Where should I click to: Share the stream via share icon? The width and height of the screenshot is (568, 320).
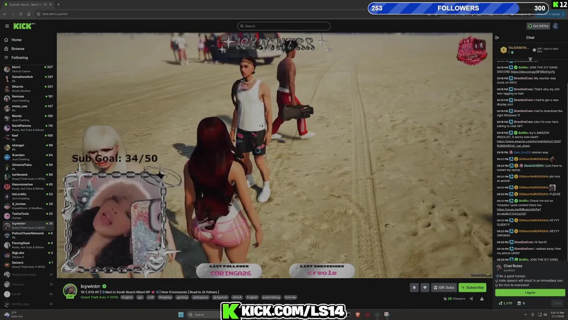471,299
